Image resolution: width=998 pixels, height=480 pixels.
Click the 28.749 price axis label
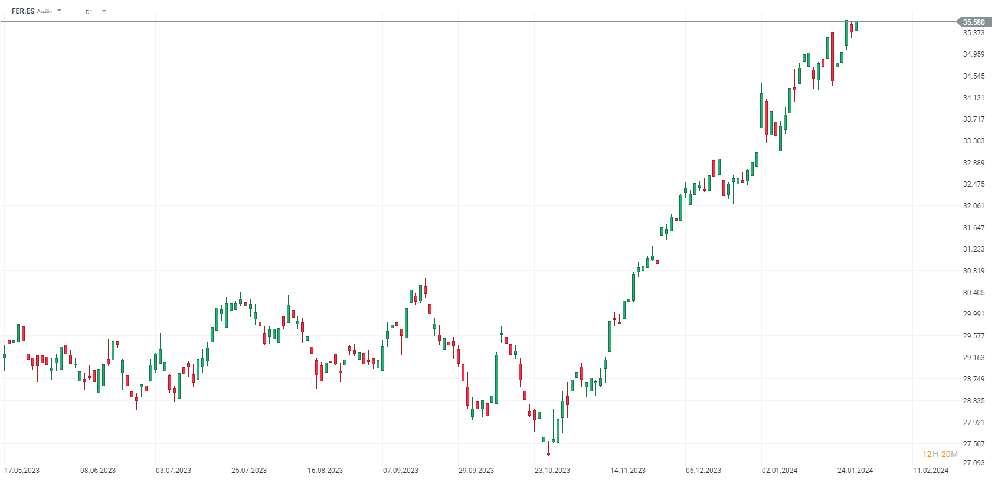(974, 379)
